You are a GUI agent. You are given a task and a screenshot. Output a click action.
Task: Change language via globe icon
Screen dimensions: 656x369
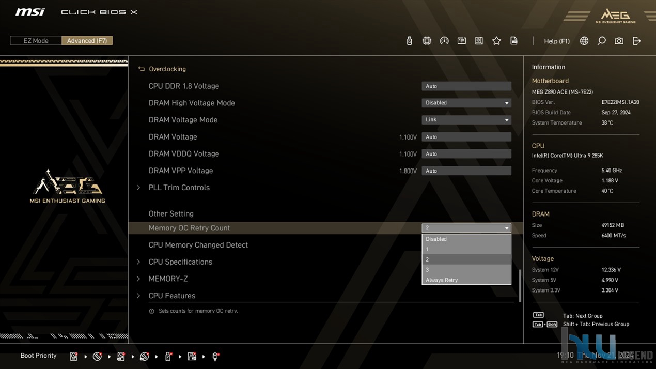point(584,41)
